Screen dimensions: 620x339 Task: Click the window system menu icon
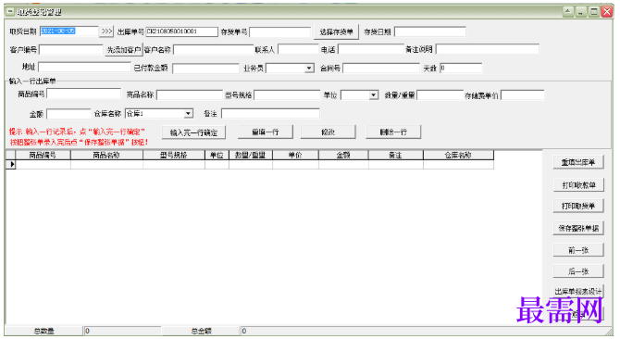pyautogui.click(x=11, y=12)
